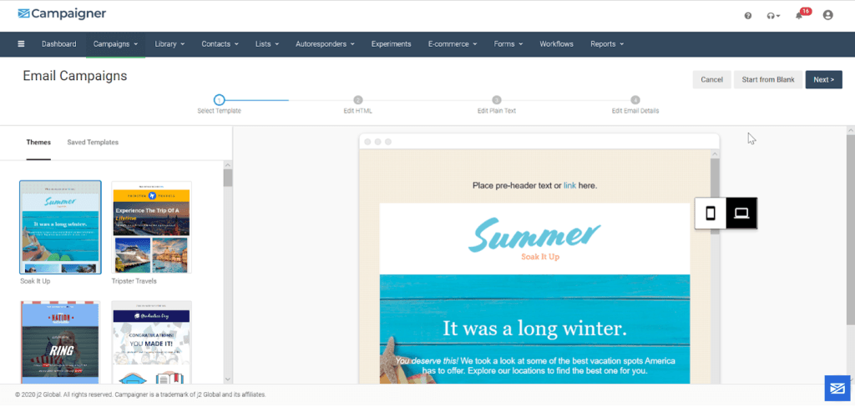Viewport: 855px width, 407px height.
Task: Expand the Lists dropdown menu
Action: click(267, 44)
